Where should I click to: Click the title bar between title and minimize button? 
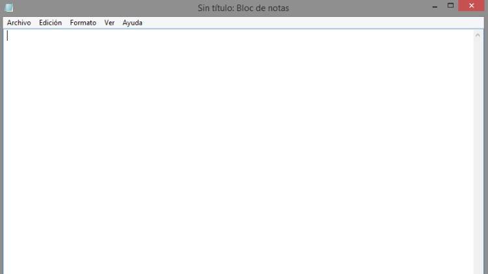click(364, 8)
